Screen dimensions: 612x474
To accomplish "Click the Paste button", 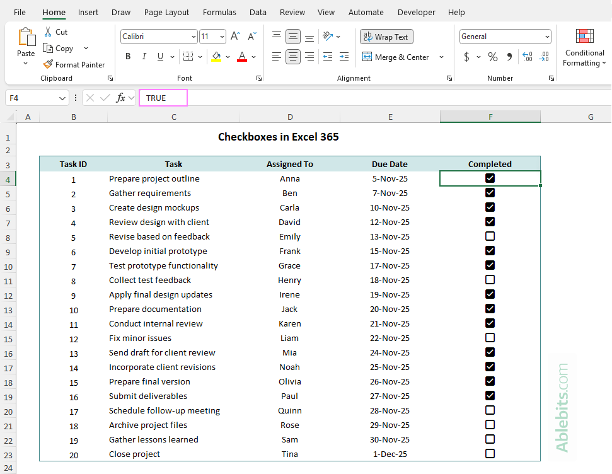I will click(x=25, y=44).
